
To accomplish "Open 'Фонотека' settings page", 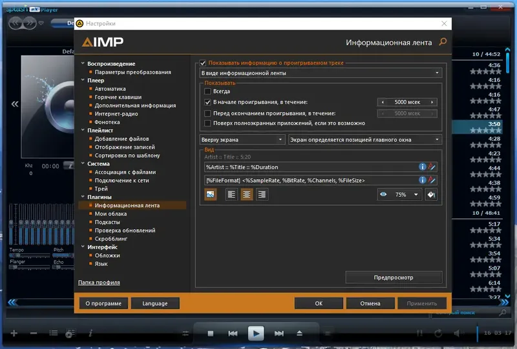I will pyautogui.click(x=107, y=122).
